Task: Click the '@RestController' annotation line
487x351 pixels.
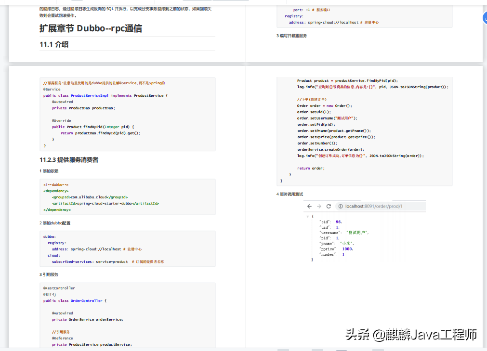Action: click(59, 288)
